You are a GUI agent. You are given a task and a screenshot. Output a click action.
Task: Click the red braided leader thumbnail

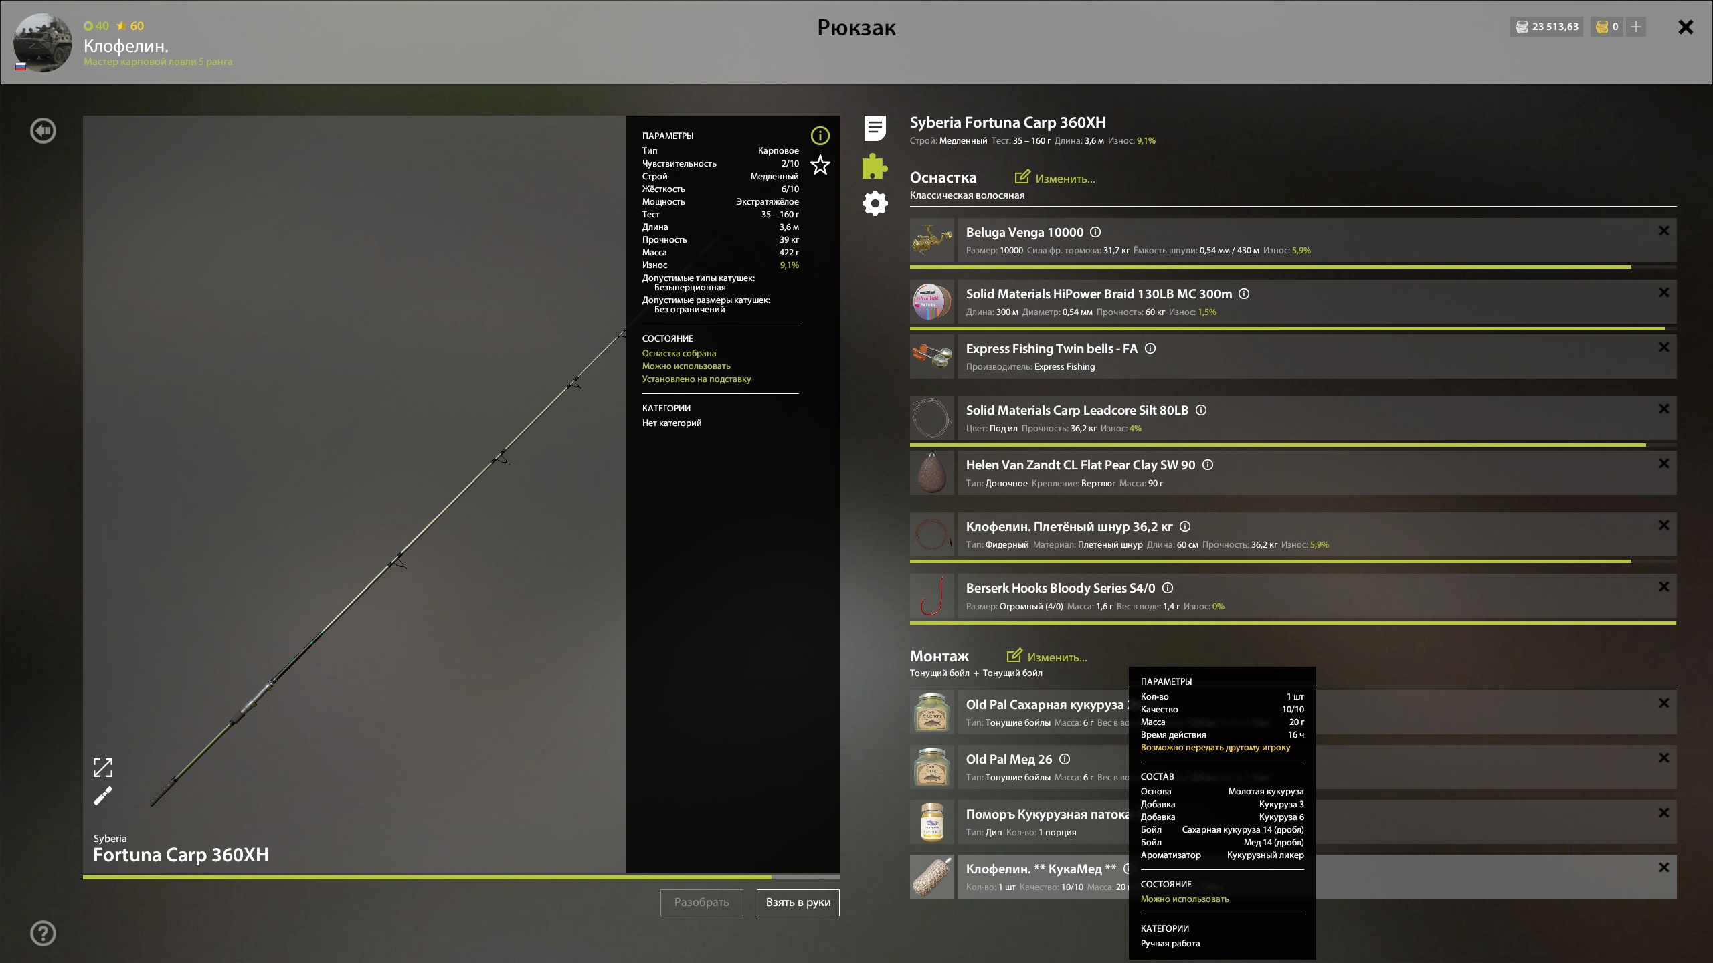pos(931,534)
